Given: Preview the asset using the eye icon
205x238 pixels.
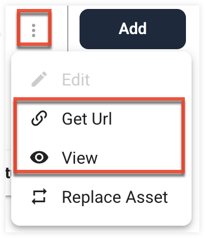Looking at the screenshot, I should (39, 158).
